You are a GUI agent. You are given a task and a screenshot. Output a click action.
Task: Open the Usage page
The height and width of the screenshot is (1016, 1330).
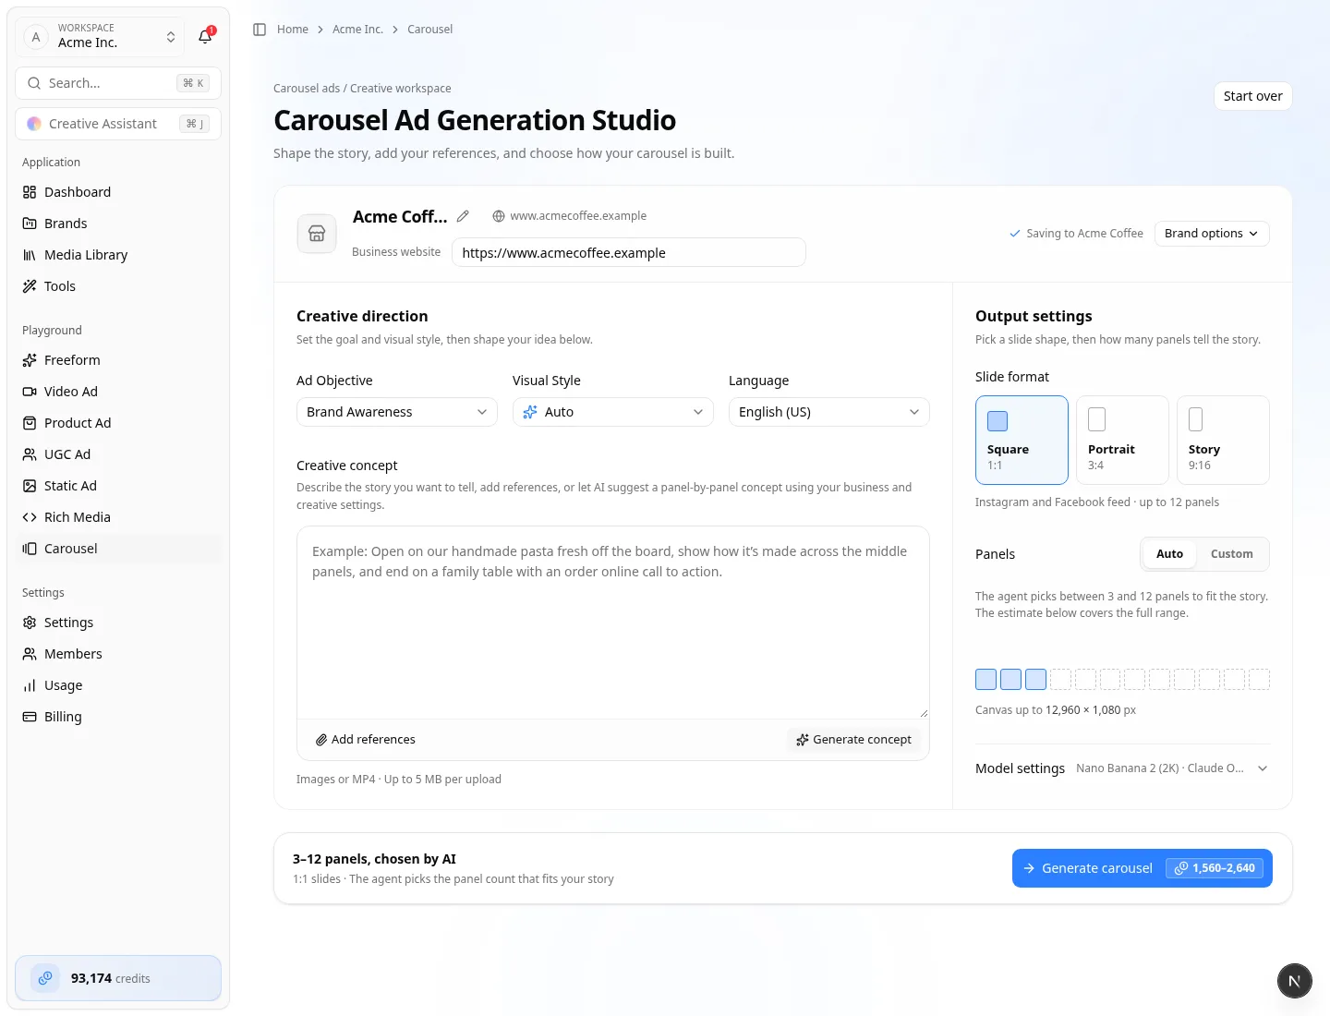(118, 685)
